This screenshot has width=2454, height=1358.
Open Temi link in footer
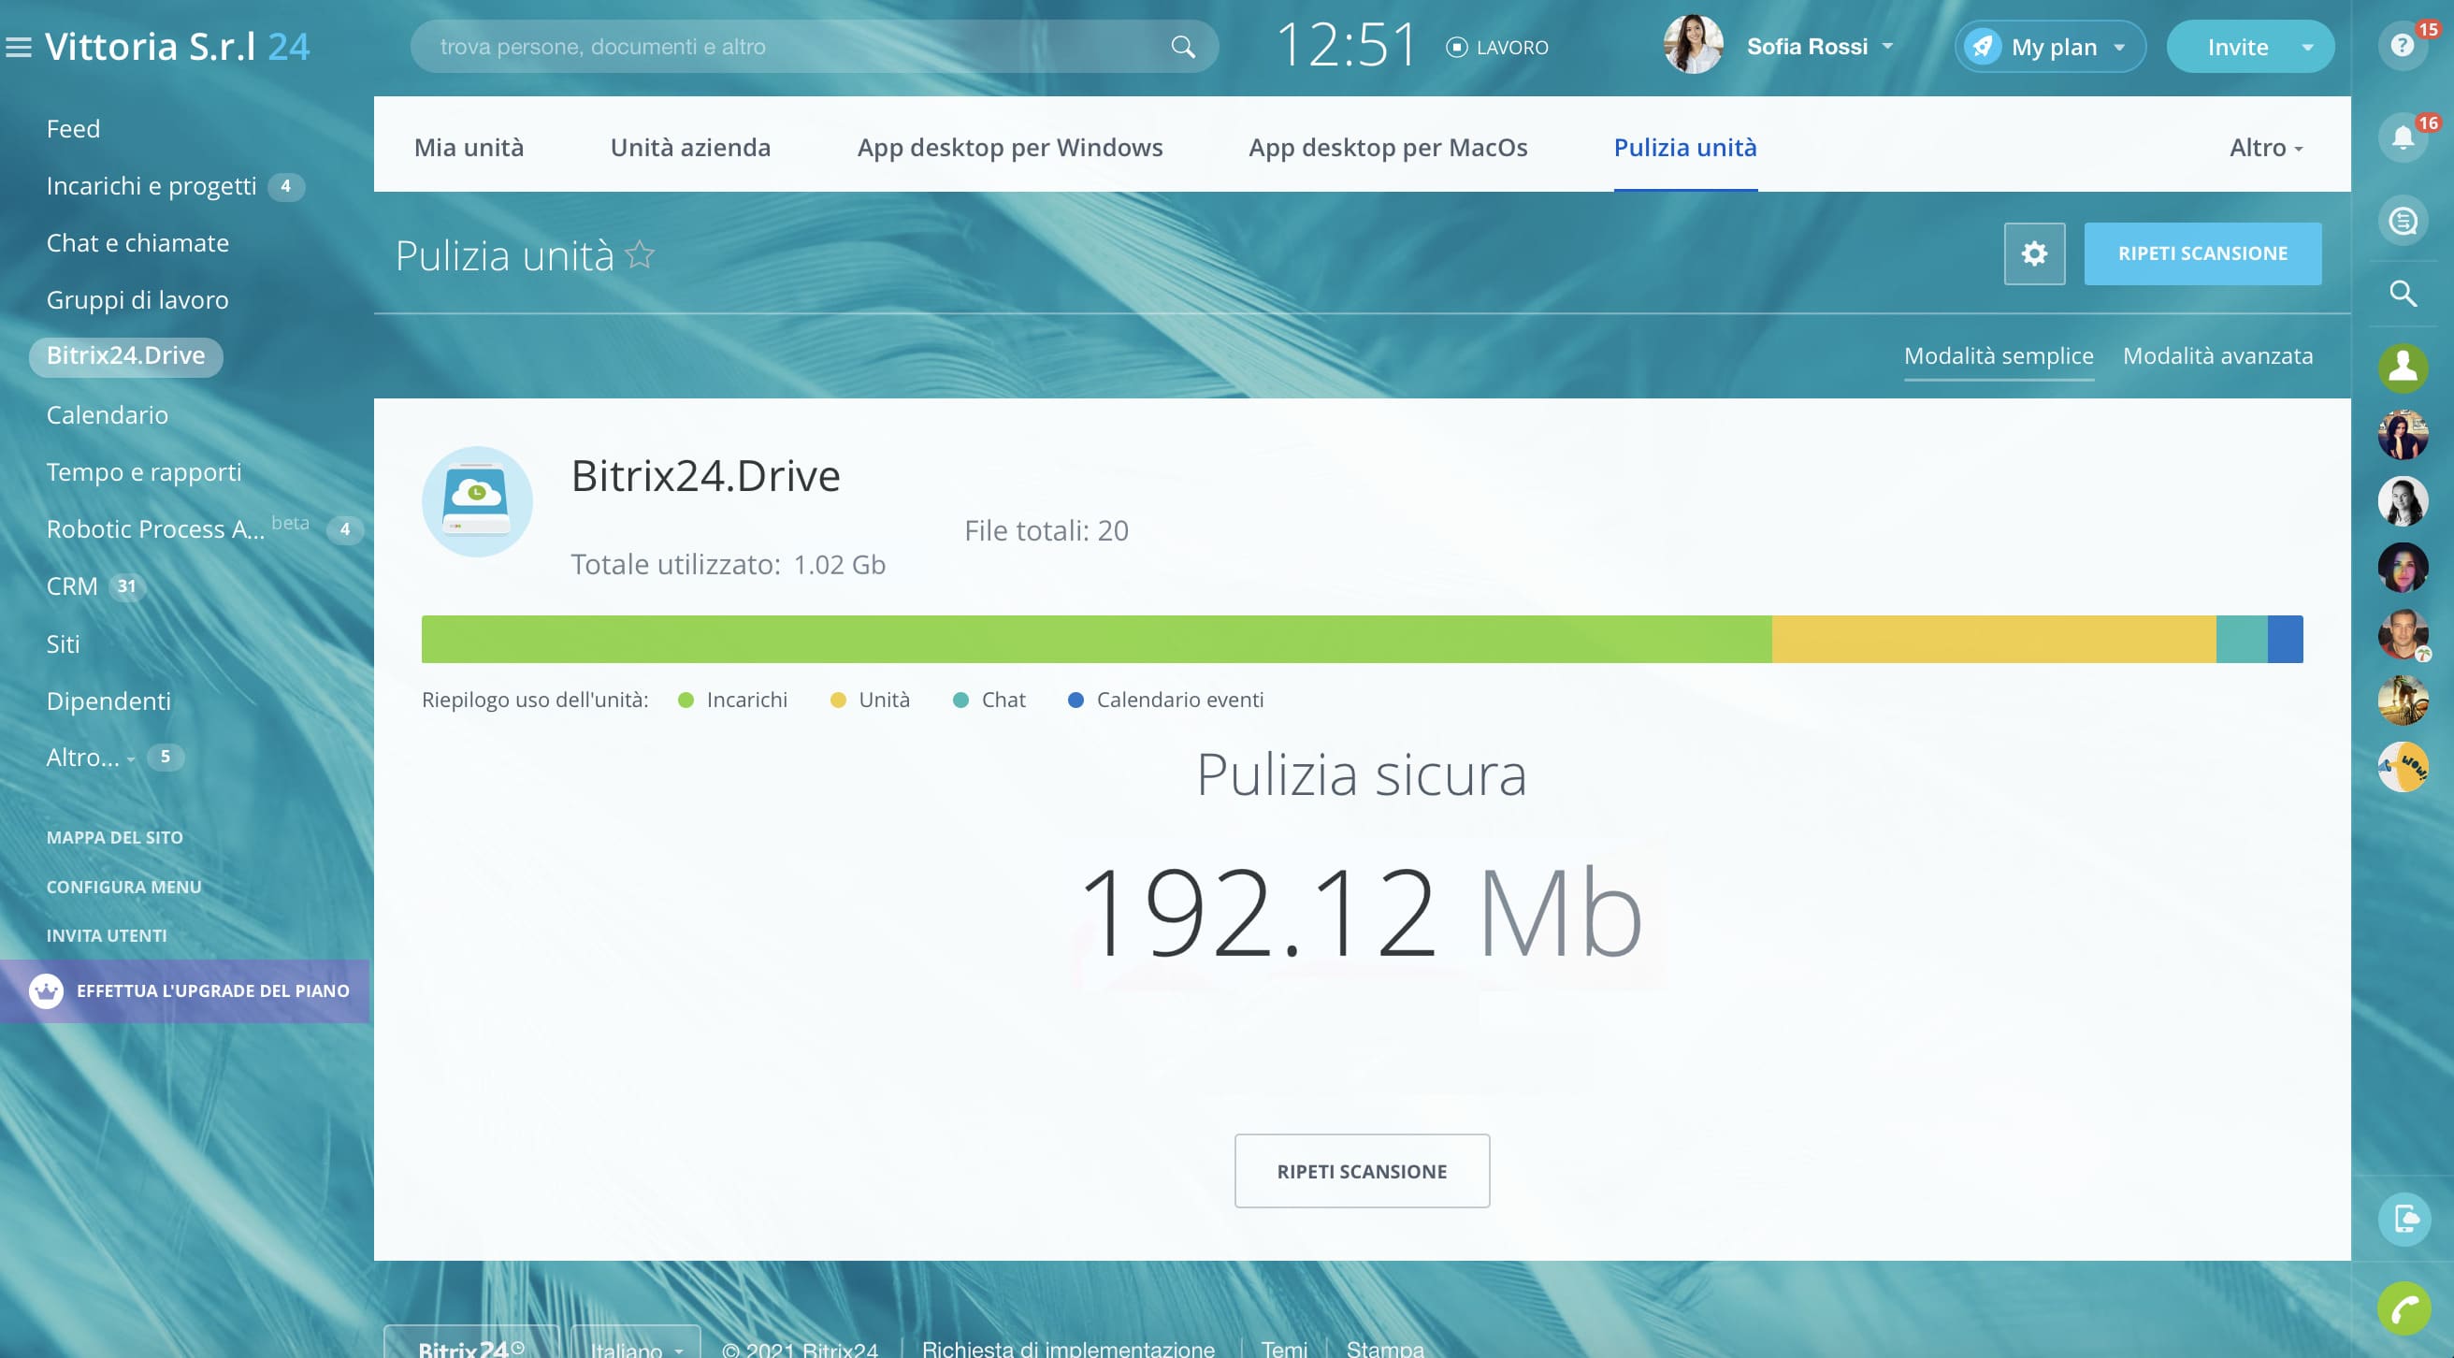[x=1283, y=1349]
